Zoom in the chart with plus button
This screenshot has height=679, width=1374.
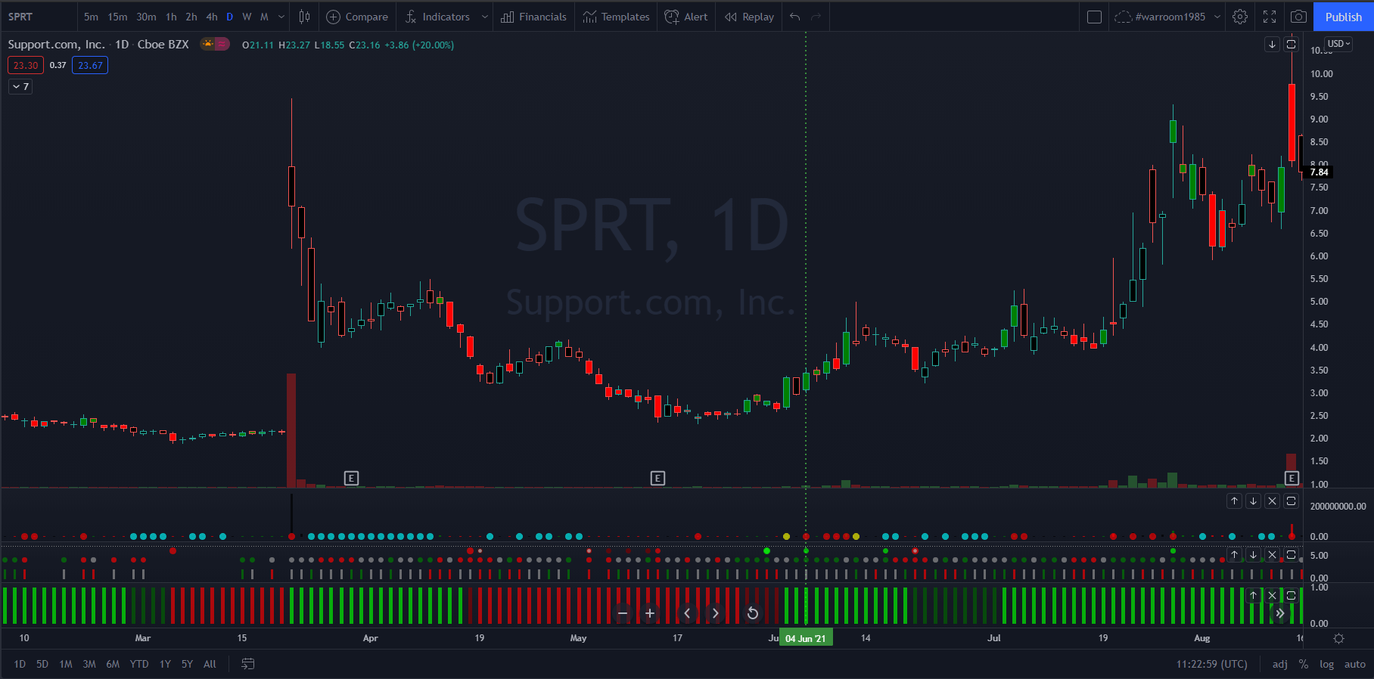pos(649,613)
